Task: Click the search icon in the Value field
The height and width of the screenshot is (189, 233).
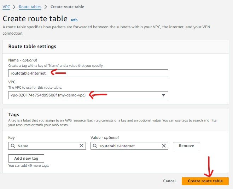Action: click(x=95, y=146)
